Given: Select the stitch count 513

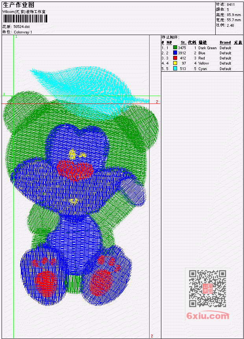Looking at the screenshot, I should [x=183, y=69].
